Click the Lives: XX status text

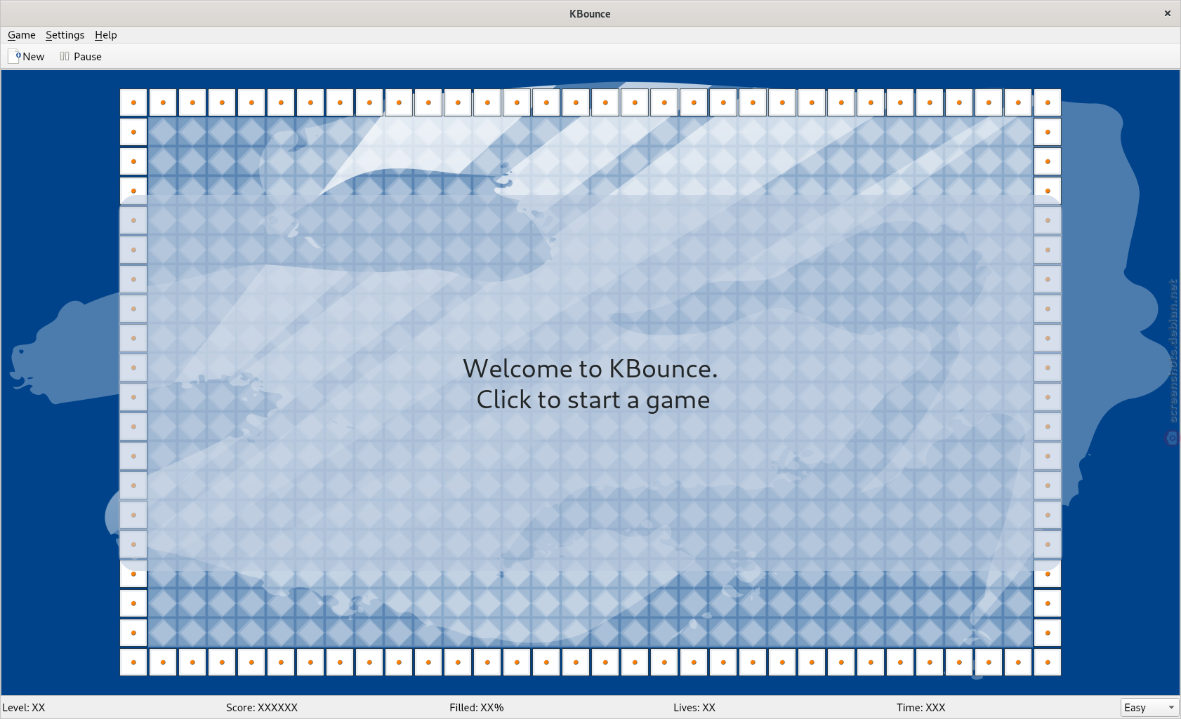tap(694, 708)
